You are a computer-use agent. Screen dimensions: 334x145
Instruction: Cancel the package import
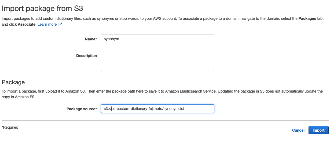tap(298, 130)
